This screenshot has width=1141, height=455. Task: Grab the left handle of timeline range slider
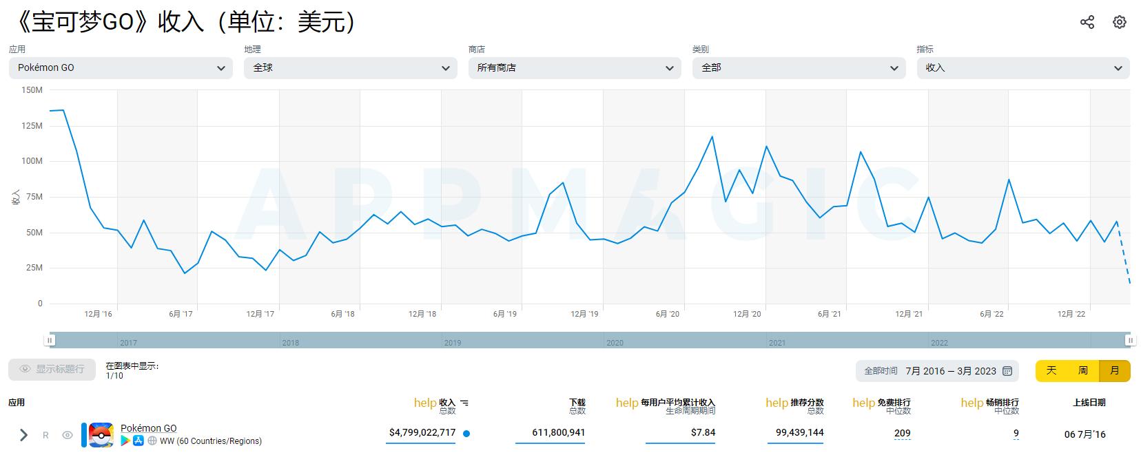tap(50, 340)
